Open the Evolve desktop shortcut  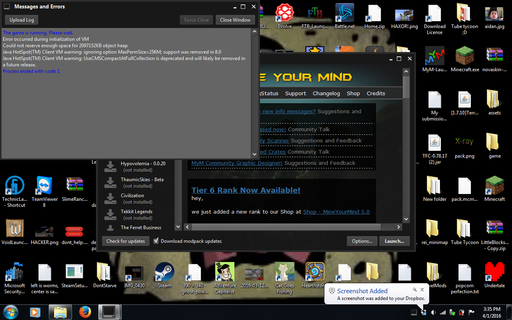[284, 16]
